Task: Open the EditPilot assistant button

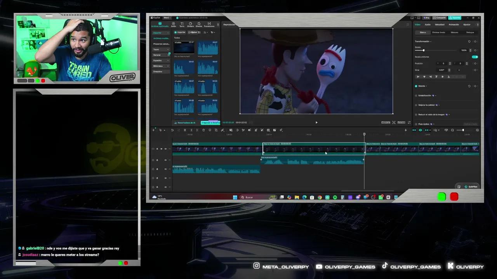Action: pyautogui.click(x=471, y=187)
